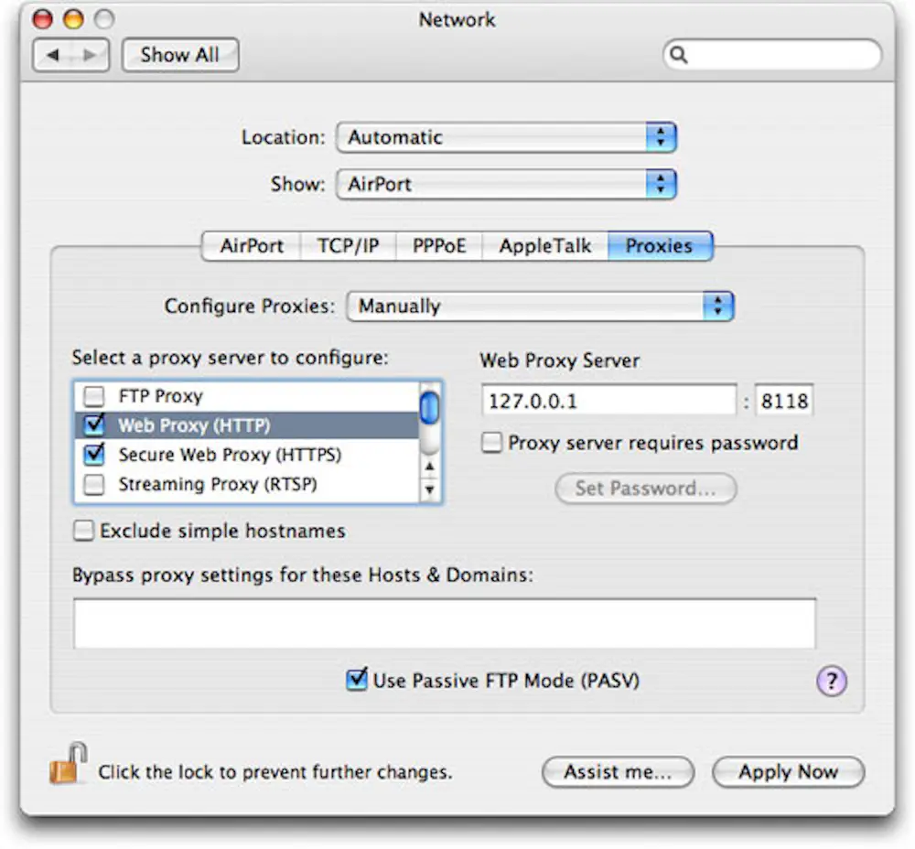This screenshot has width=915, height=849.
Task: Switch to the TCP/IP tab
Action: pyautogui.click(x=349, y=245)
